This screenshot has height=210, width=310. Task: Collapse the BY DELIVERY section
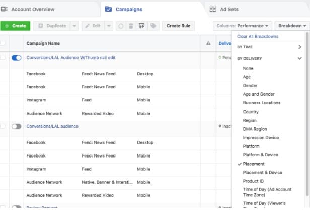[269, 58]
